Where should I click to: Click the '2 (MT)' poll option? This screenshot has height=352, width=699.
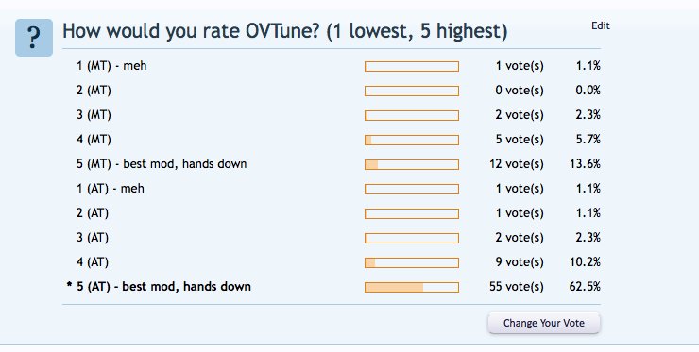[x=94, y=91]
